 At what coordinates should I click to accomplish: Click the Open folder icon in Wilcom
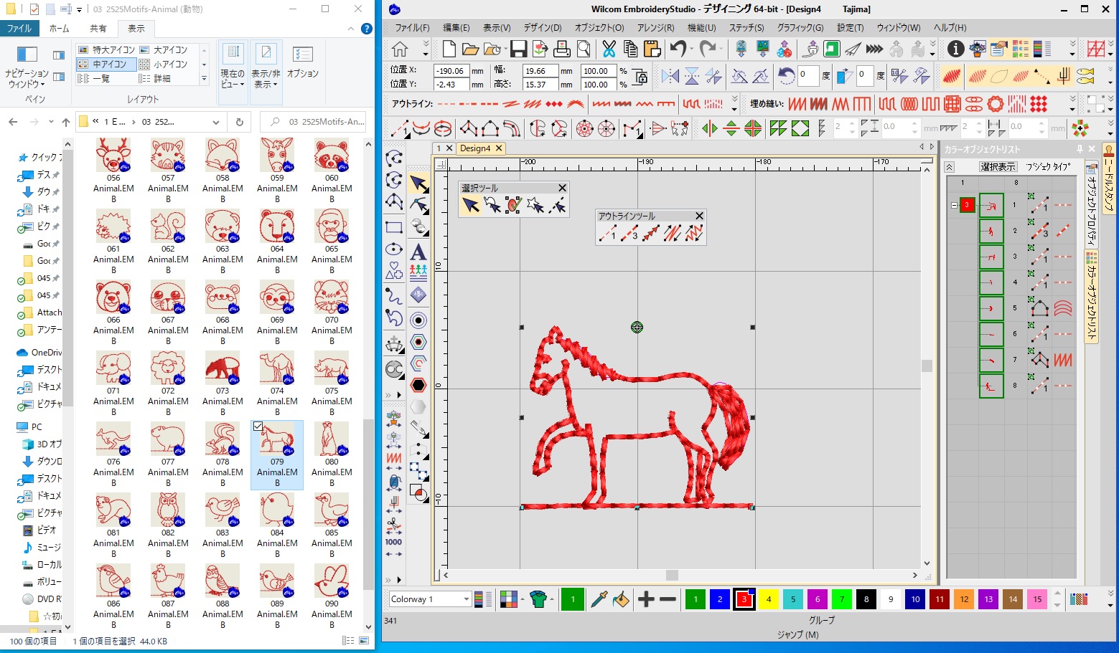click(470, 49)
